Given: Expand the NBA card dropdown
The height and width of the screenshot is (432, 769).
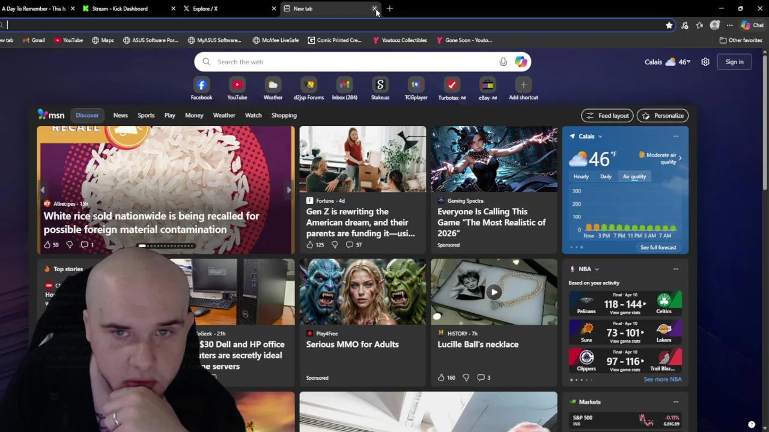Looking at the screenshot, I should (597, 269).
